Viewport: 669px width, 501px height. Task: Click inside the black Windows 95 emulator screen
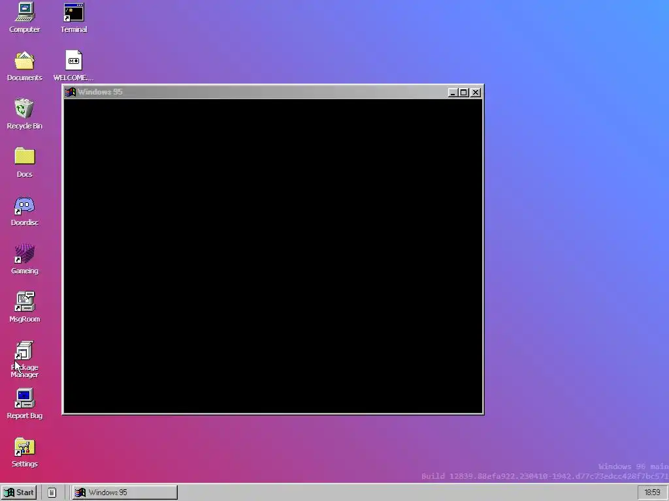point(273,256)
